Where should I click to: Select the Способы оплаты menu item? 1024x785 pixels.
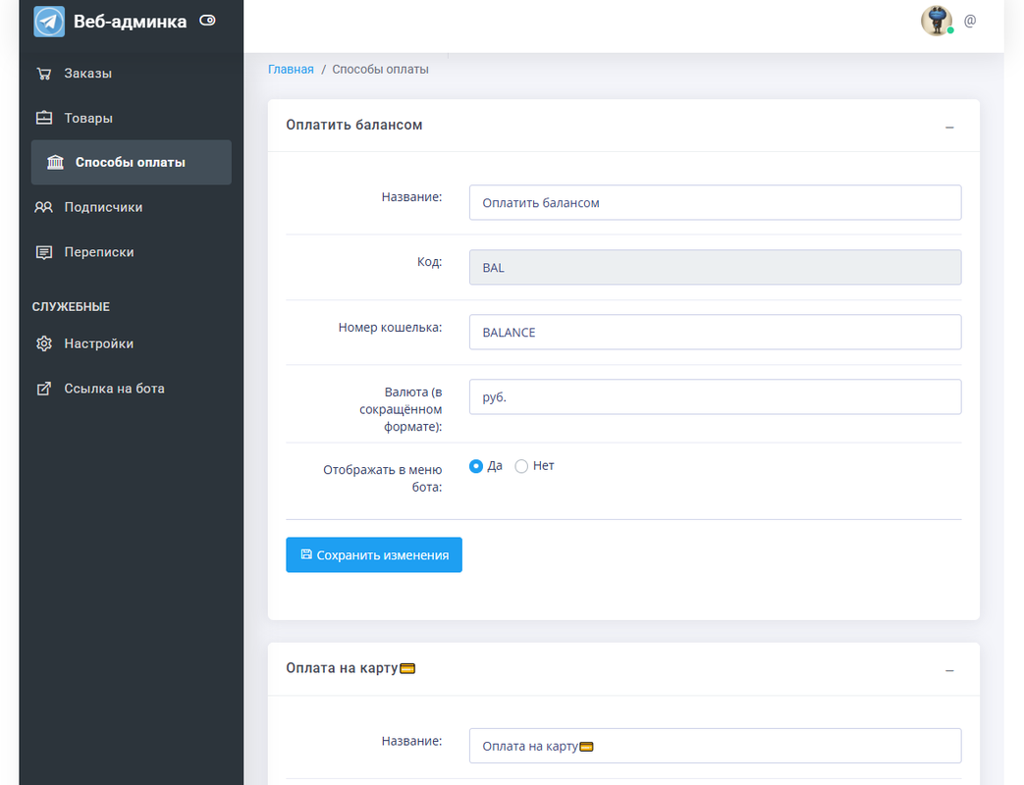coord(132,163)
